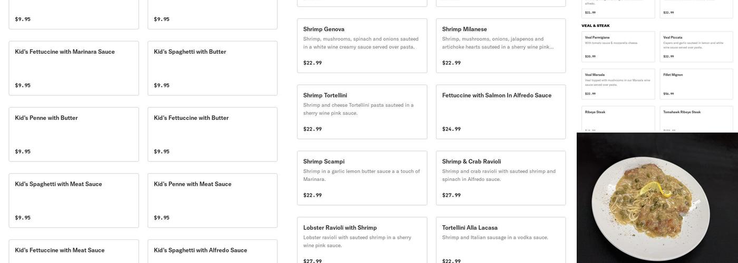738x263 pixels.
Task: Pick Kid's Penne with Meat Sauce
Action: pos(212,200)
